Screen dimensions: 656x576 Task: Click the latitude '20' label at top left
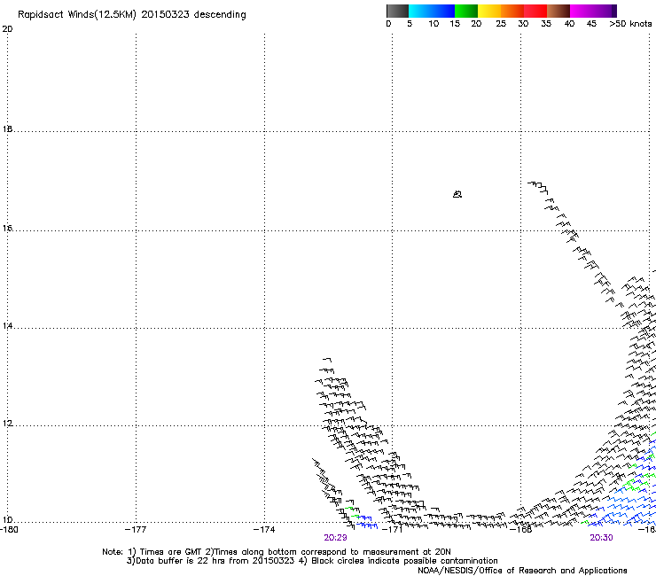click(7, 29)
